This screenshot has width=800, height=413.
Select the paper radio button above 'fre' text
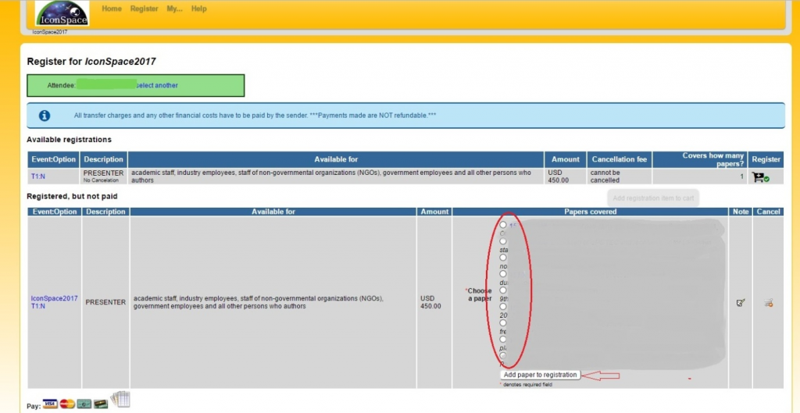(504, 322)
